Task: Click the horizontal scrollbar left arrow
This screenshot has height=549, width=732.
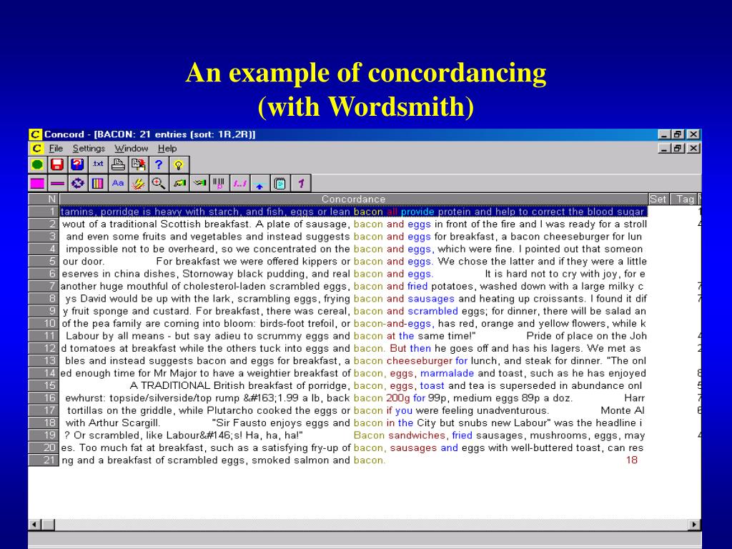Action: click(x=34, y=524)
